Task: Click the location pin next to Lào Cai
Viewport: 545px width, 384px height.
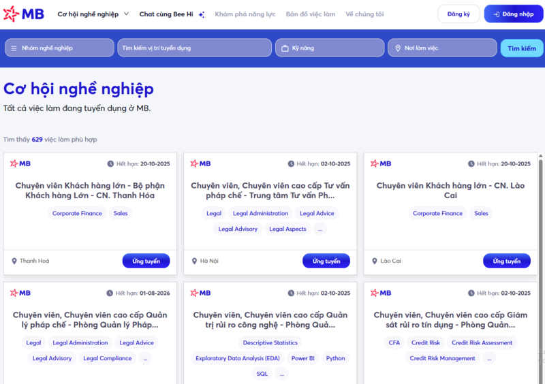Action: point(374,261)
